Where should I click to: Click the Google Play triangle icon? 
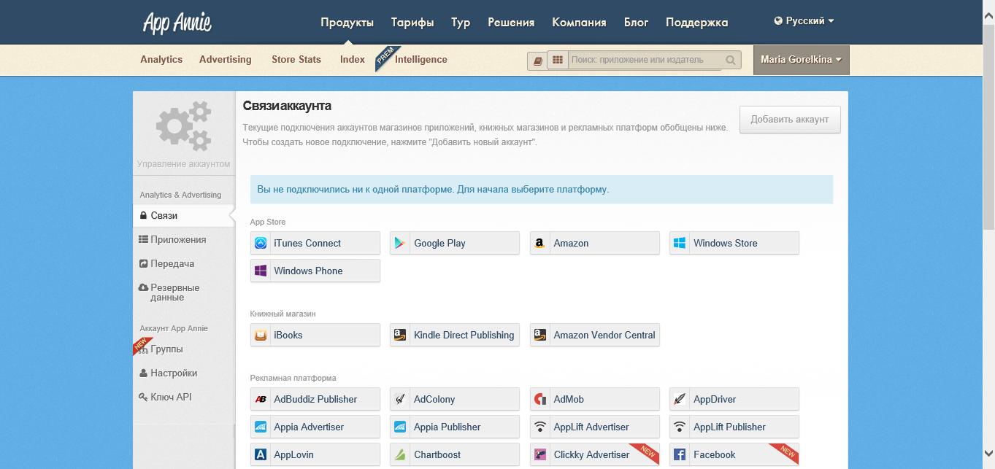tap(400, 243)
